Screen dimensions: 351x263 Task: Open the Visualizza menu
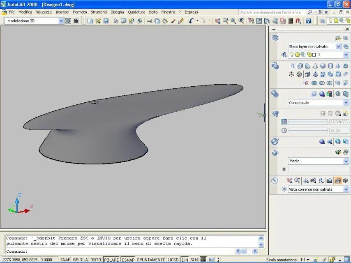coord(44,12)
